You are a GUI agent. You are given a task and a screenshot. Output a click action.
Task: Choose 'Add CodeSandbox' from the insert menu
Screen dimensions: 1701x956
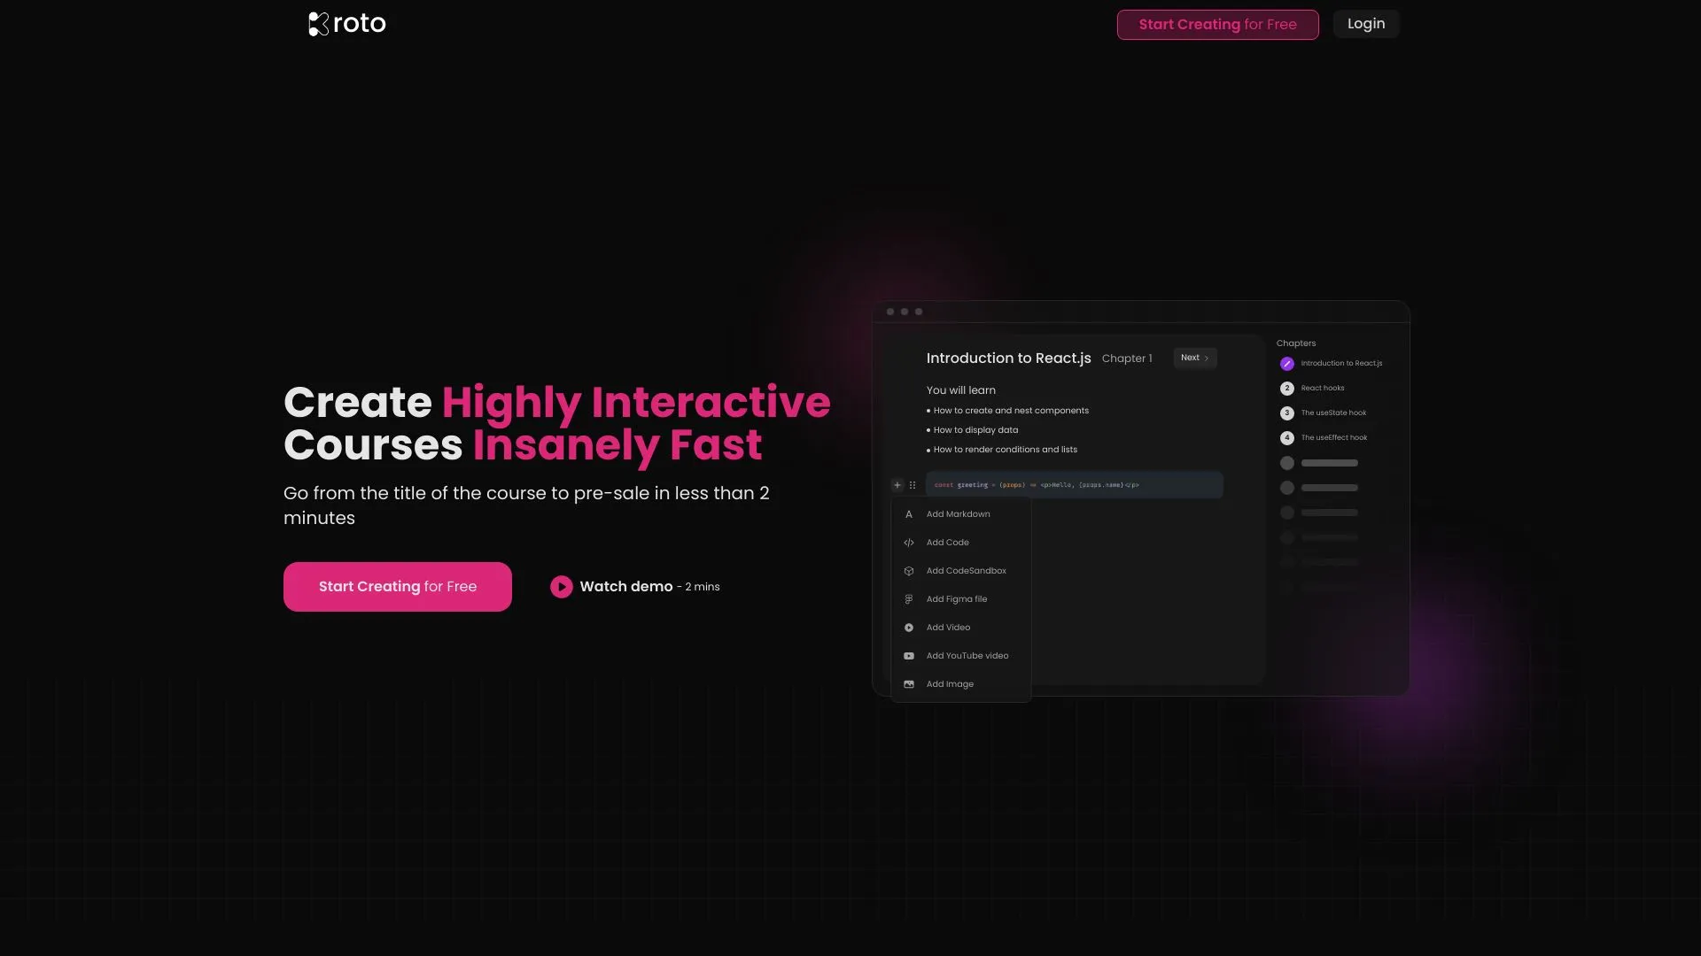[967, 570]
